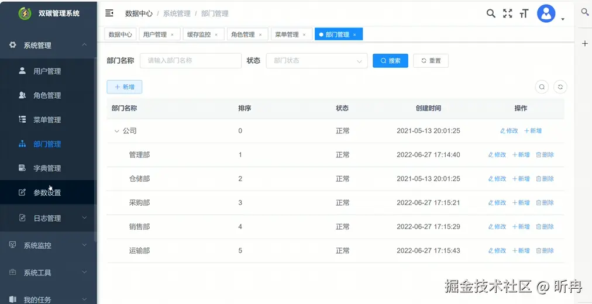Click 修改 for 运输部
Viewport: 592px width, 304px height.
pos(497,250)
